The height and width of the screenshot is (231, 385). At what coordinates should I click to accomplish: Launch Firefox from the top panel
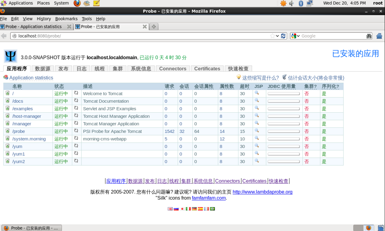[x=77, y=3]
